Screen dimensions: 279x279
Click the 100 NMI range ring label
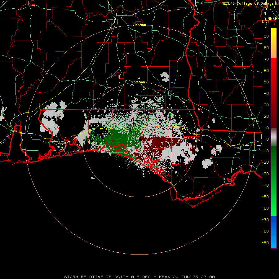(139, 25)
